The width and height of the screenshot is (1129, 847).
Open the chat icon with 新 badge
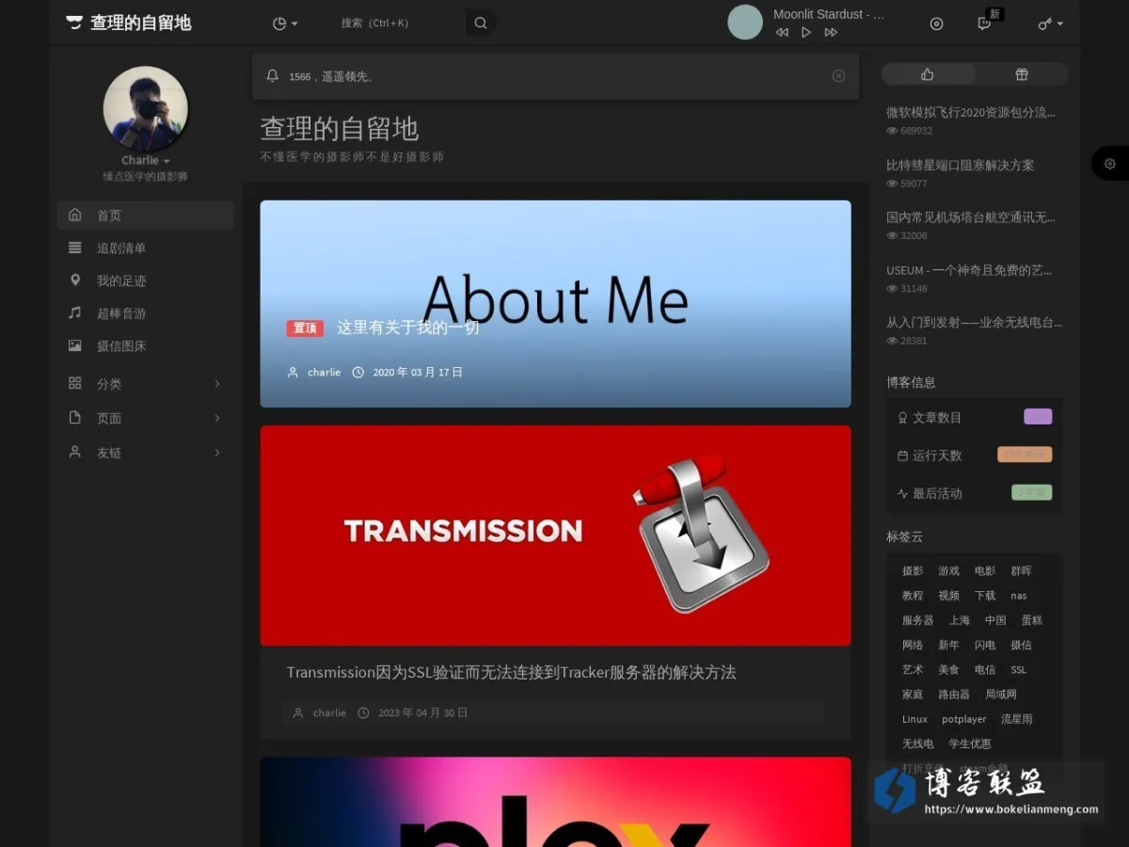(x=984, y=24)
